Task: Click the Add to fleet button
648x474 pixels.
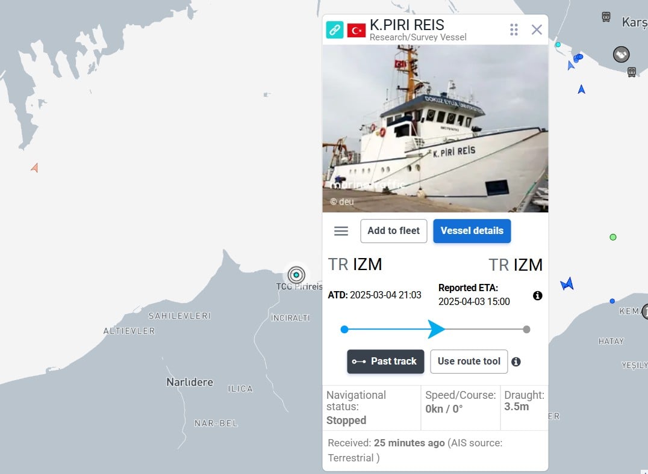Action: 393,231
